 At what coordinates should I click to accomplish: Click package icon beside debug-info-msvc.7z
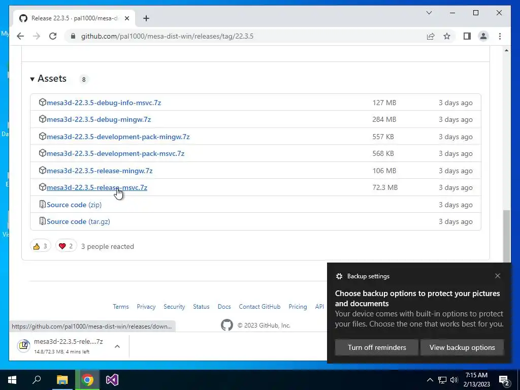pyautogui.click(x=43, y=102)
